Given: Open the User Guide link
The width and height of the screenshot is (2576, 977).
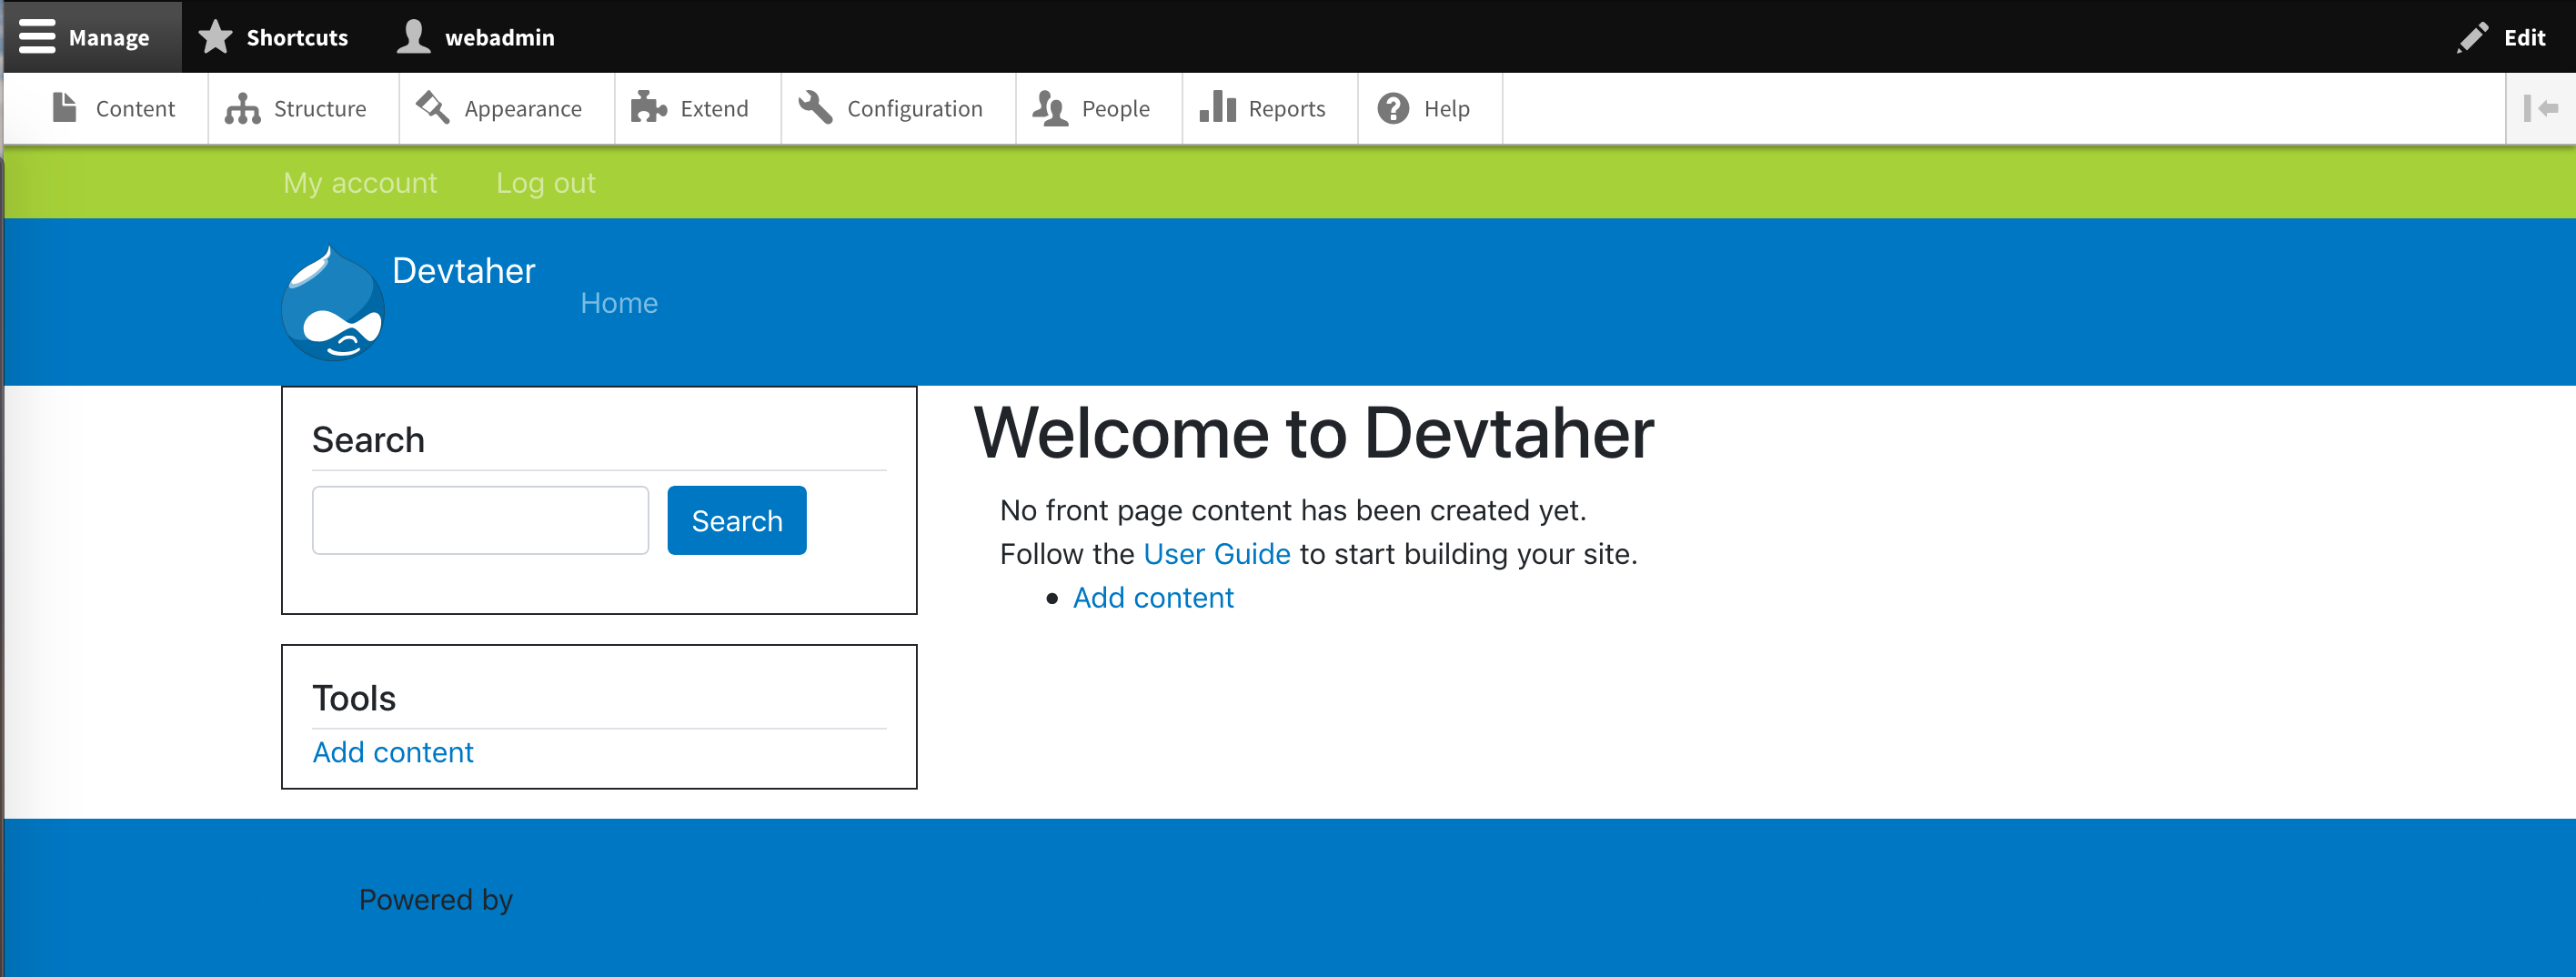Looking at the screenshot, I should 1216,553.
